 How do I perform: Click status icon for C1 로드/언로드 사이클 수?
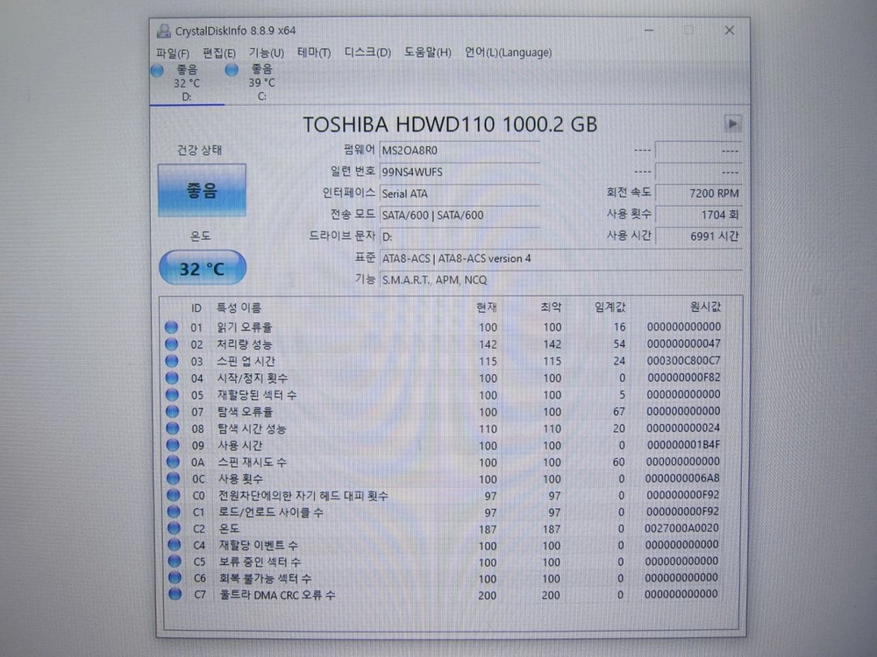click(x=174, y=512)
